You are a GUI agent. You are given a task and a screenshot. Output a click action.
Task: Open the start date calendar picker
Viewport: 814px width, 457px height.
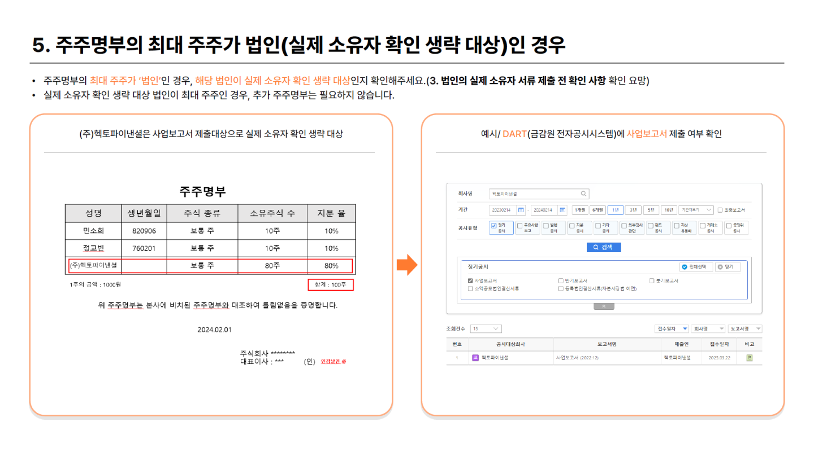click(x=521, y=210)
